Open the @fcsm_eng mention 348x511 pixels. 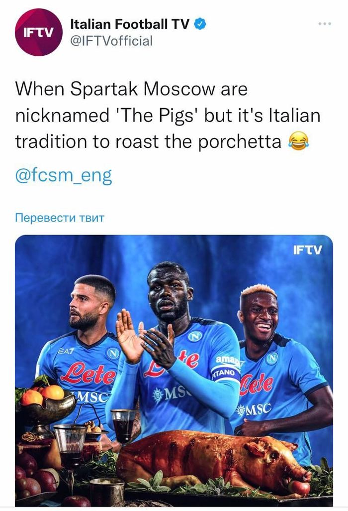[x=64, y=176]
